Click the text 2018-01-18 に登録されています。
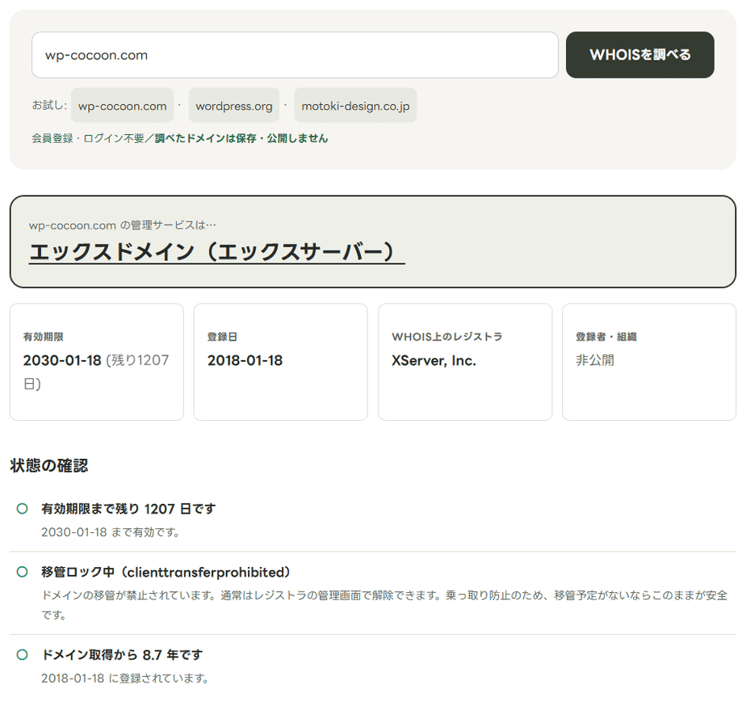The width and height of the screenshot is (746, 706). click(125, 679)
